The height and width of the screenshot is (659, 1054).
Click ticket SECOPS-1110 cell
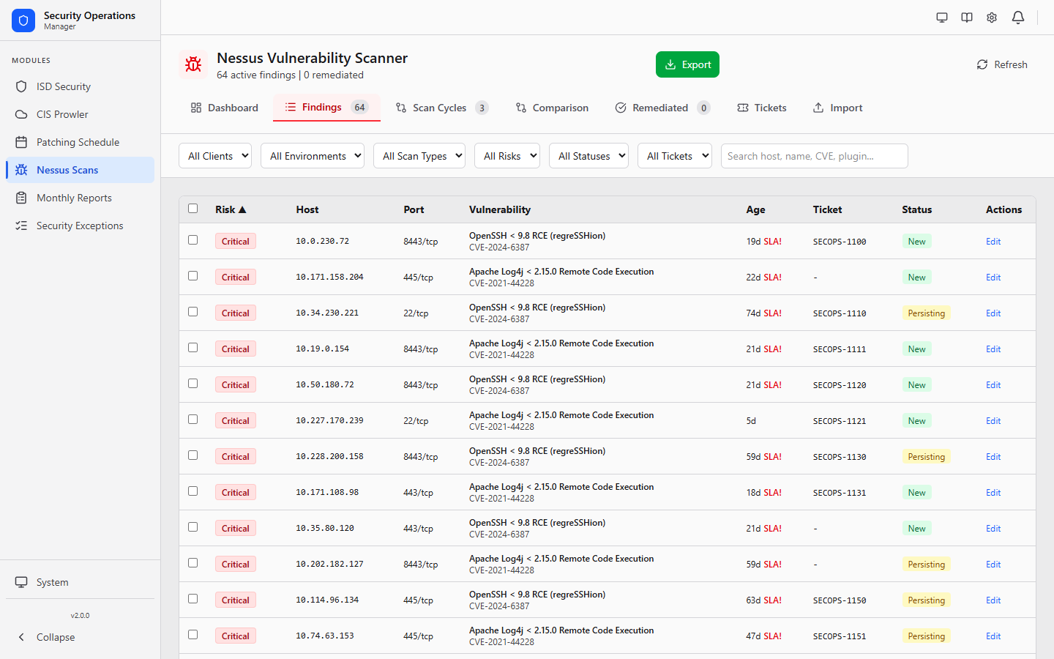(840, 313)
